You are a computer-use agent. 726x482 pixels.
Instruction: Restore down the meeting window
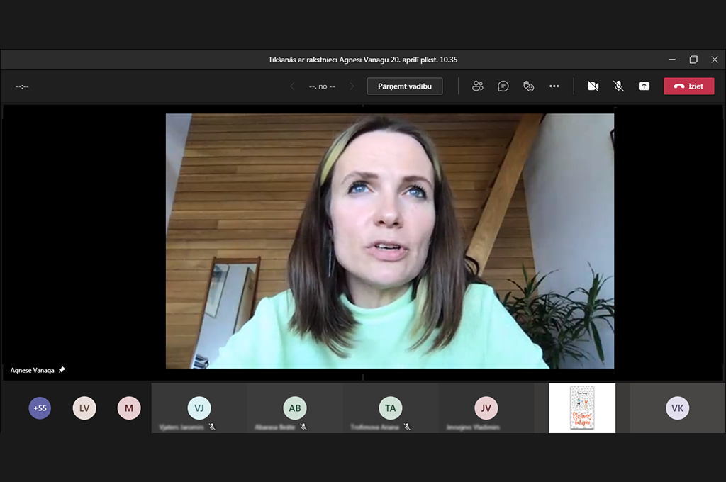[693, 60]
